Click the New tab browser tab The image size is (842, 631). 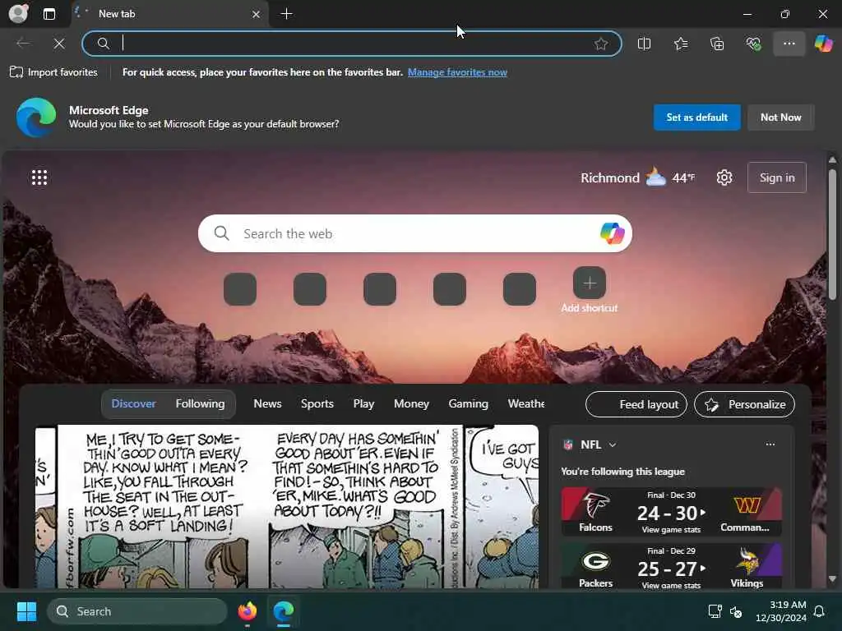[x=169, y=14]
